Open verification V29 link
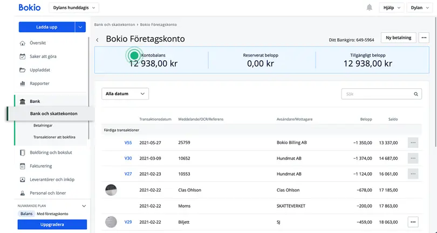Screen dimensions: 437x233 pos(128,222)
